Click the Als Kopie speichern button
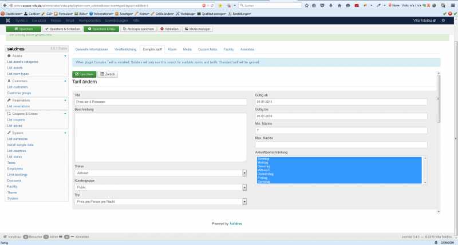 click(139, 29)
